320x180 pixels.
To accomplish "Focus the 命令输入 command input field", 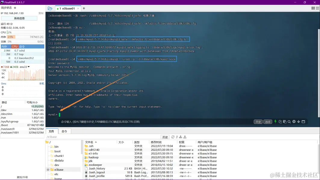I will tap(155, 122).
